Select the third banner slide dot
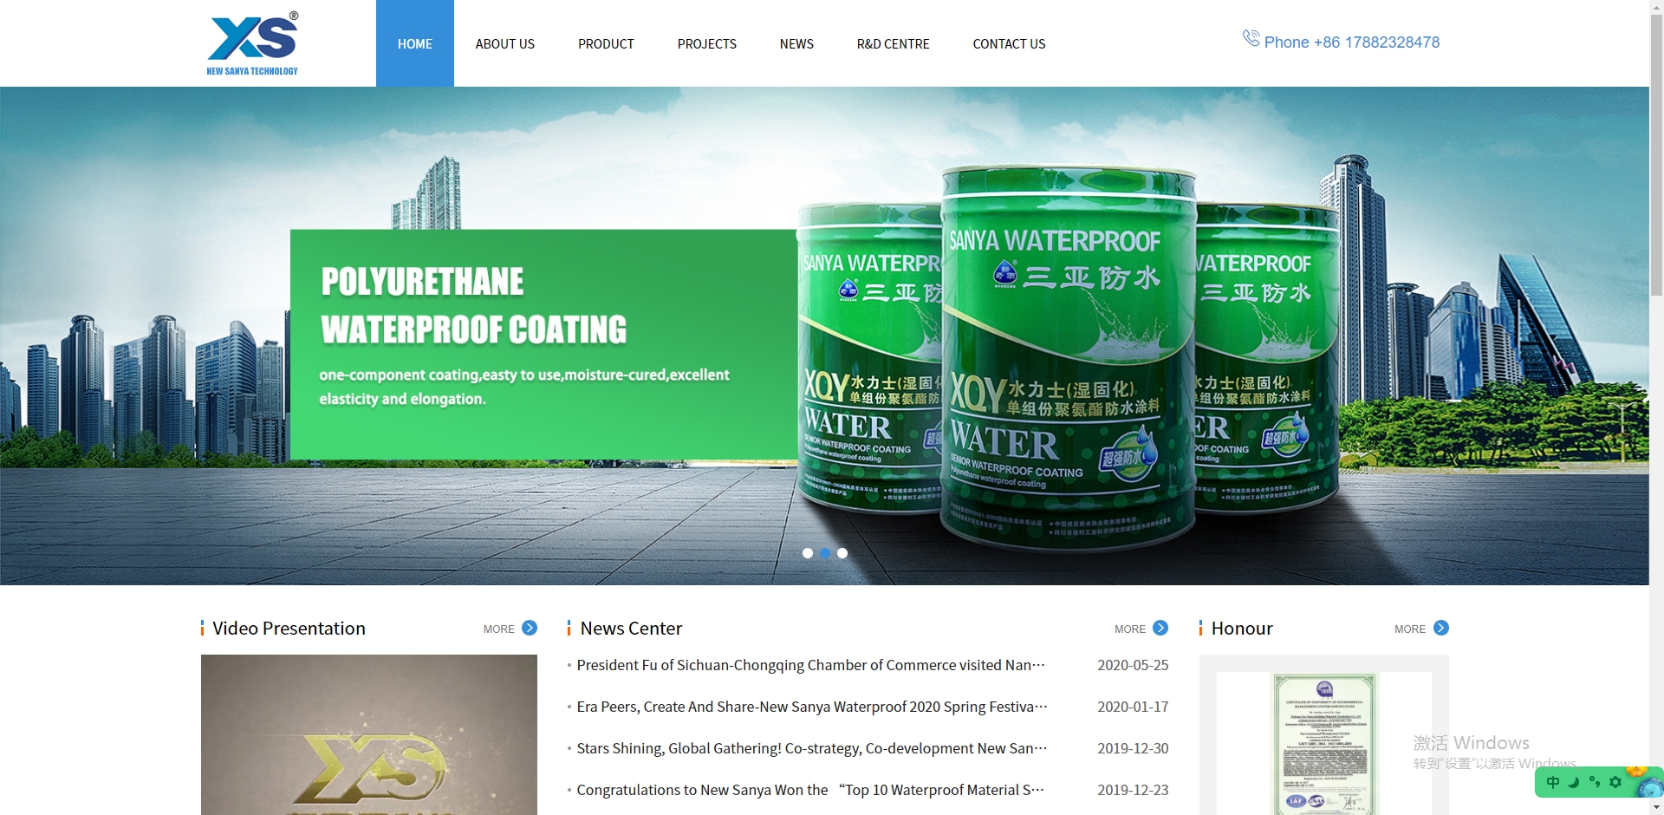 (x=842, y=553)
